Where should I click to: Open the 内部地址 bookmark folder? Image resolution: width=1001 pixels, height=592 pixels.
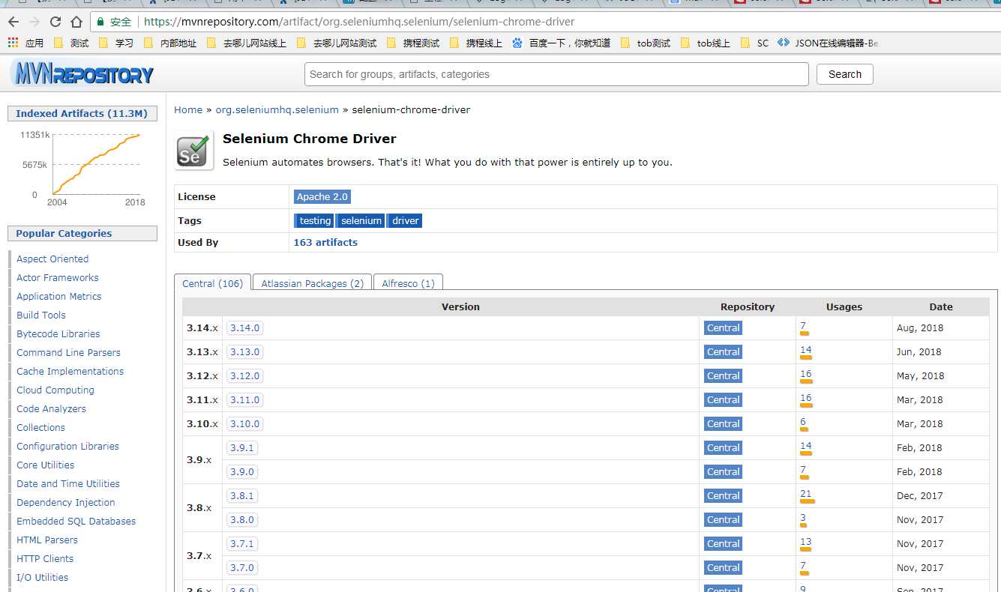pos(170,43)
